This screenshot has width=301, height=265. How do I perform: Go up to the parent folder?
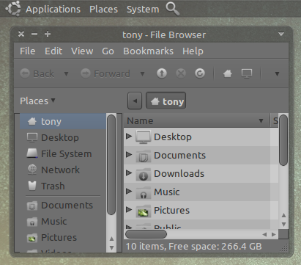point(162,73)
